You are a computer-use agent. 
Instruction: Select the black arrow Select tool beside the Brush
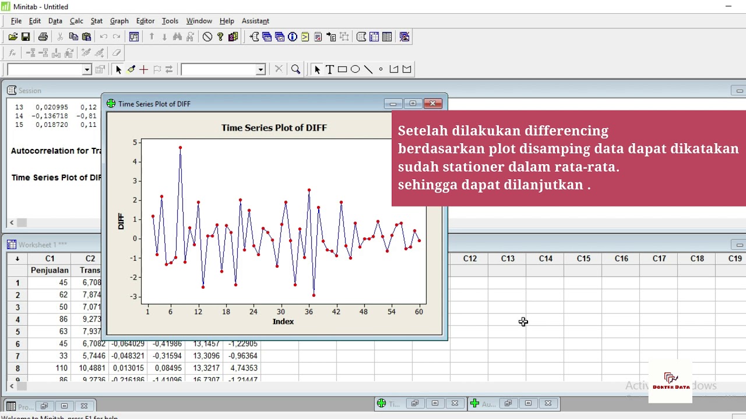pyautogui.click(x=118, y=69)
